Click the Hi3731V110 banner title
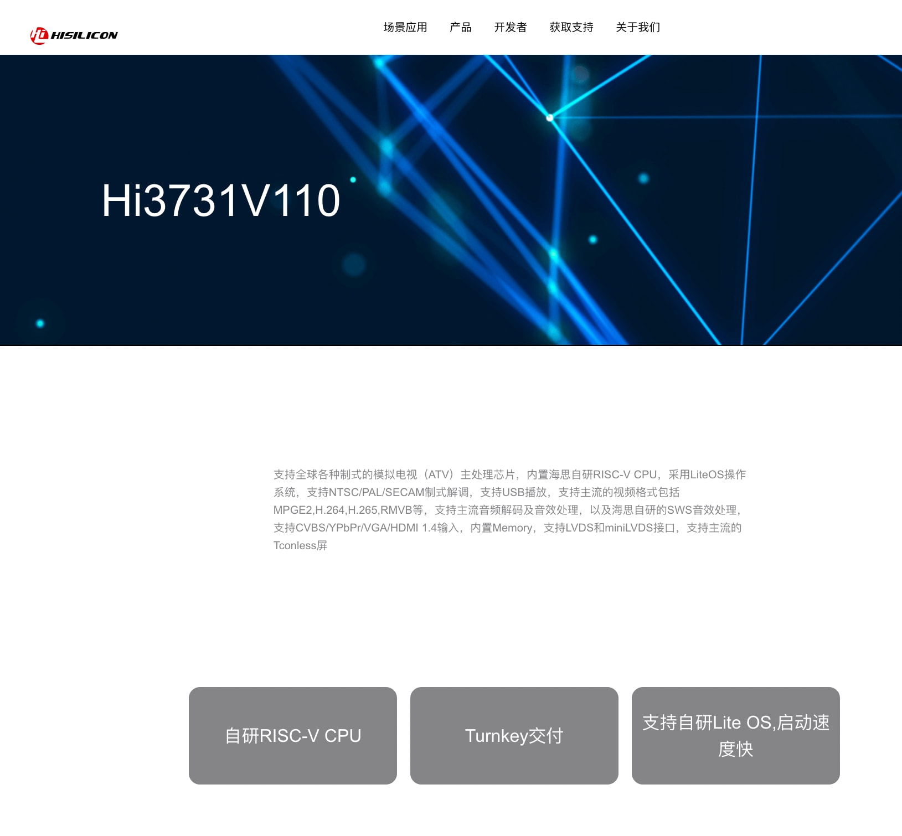 (x=221, y=200)
